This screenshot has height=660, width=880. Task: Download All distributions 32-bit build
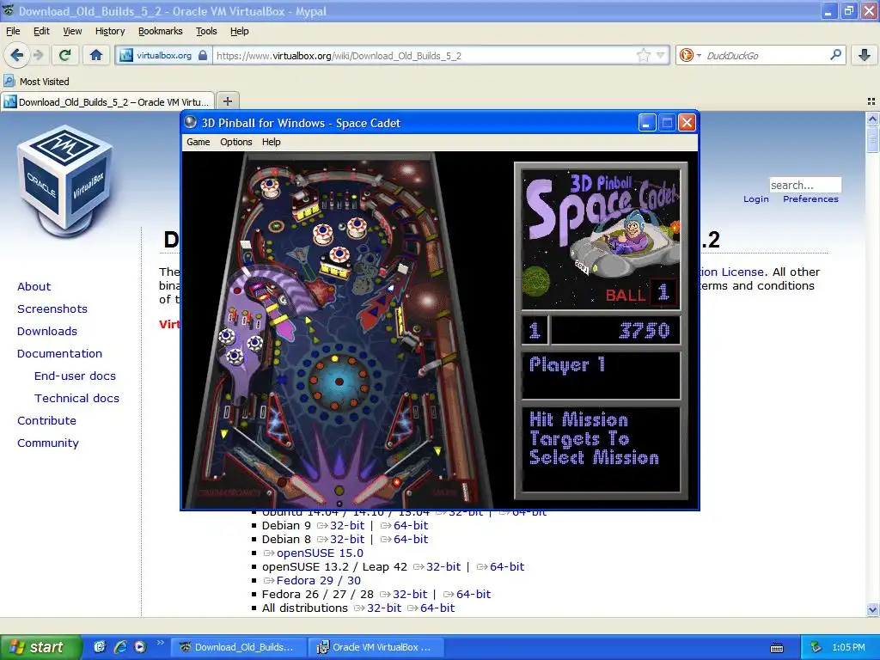pyautogui.click(x=384, y=608)
